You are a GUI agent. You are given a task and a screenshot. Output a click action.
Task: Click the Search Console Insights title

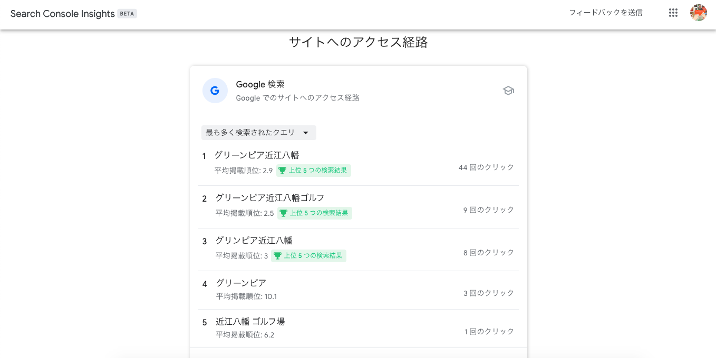coord(63,14)
